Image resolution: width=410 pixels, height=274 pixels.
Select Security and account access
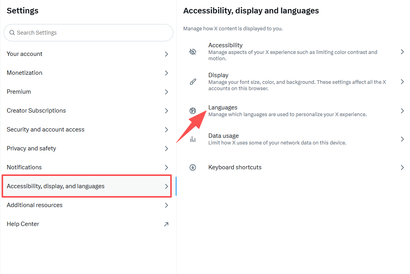coord(88,130)
